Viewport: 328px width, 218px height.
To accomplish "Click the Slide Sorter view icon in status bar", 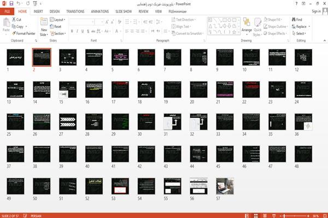I will pyautogui.click(x=256, y=216).
